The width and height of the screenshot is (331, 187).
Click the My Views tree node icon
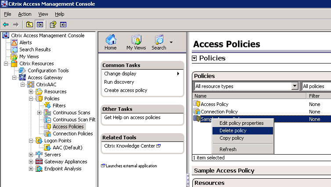pyautogui.click(x=14, y=56)
